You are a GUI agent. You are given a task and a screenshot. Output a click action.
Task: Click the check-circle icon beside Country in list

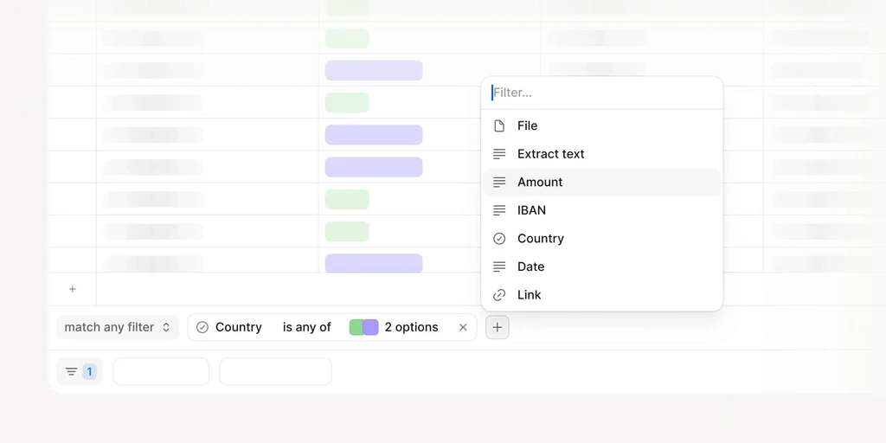point(499,239)
